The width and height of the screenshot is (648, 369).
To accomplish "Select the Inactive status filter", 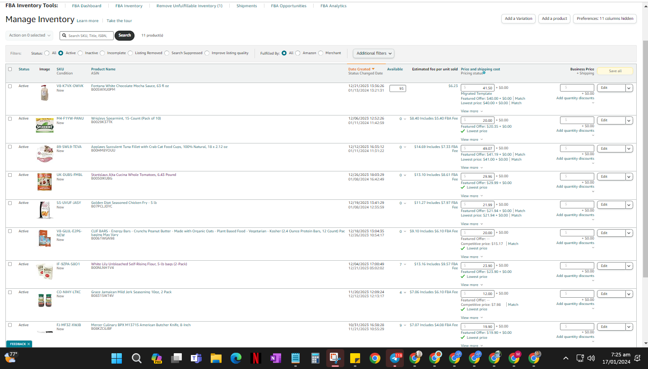I will pyautogui.click(x=80, y=53).
